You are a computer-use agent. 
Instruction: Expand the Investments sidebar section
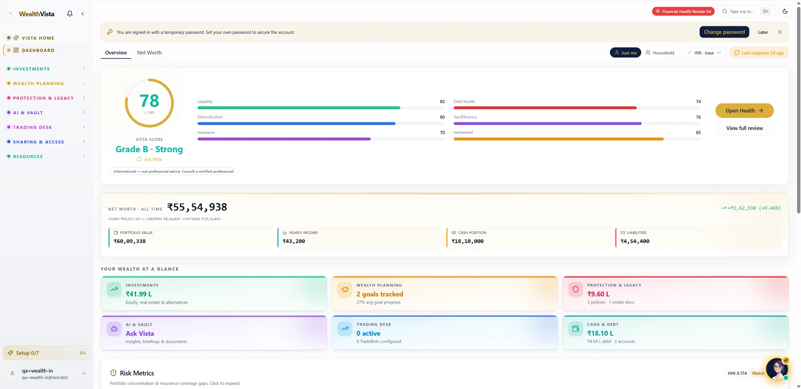pos(46,69)
